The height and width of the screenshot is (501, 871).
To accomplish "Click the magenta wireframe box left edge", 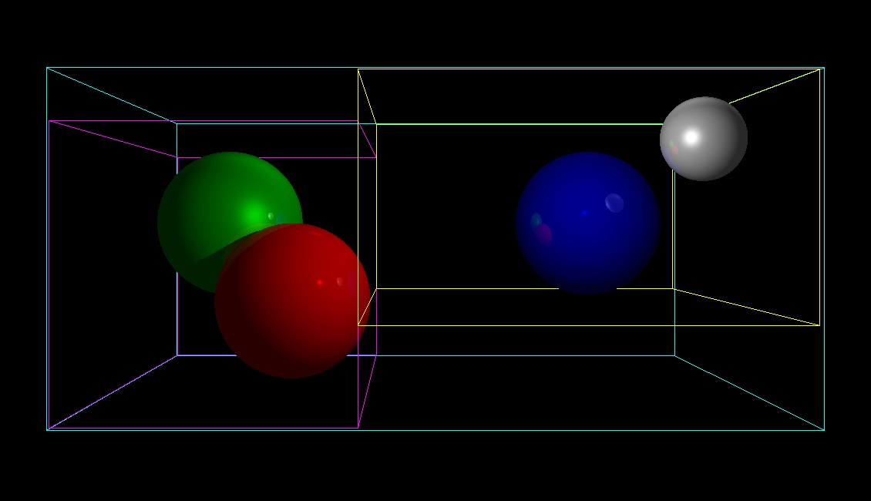I will [51, 270].
